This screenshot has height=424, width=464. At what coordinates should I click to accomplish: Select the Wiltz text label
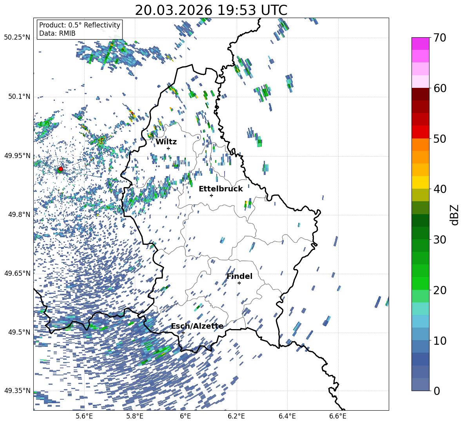click(166, 142)
